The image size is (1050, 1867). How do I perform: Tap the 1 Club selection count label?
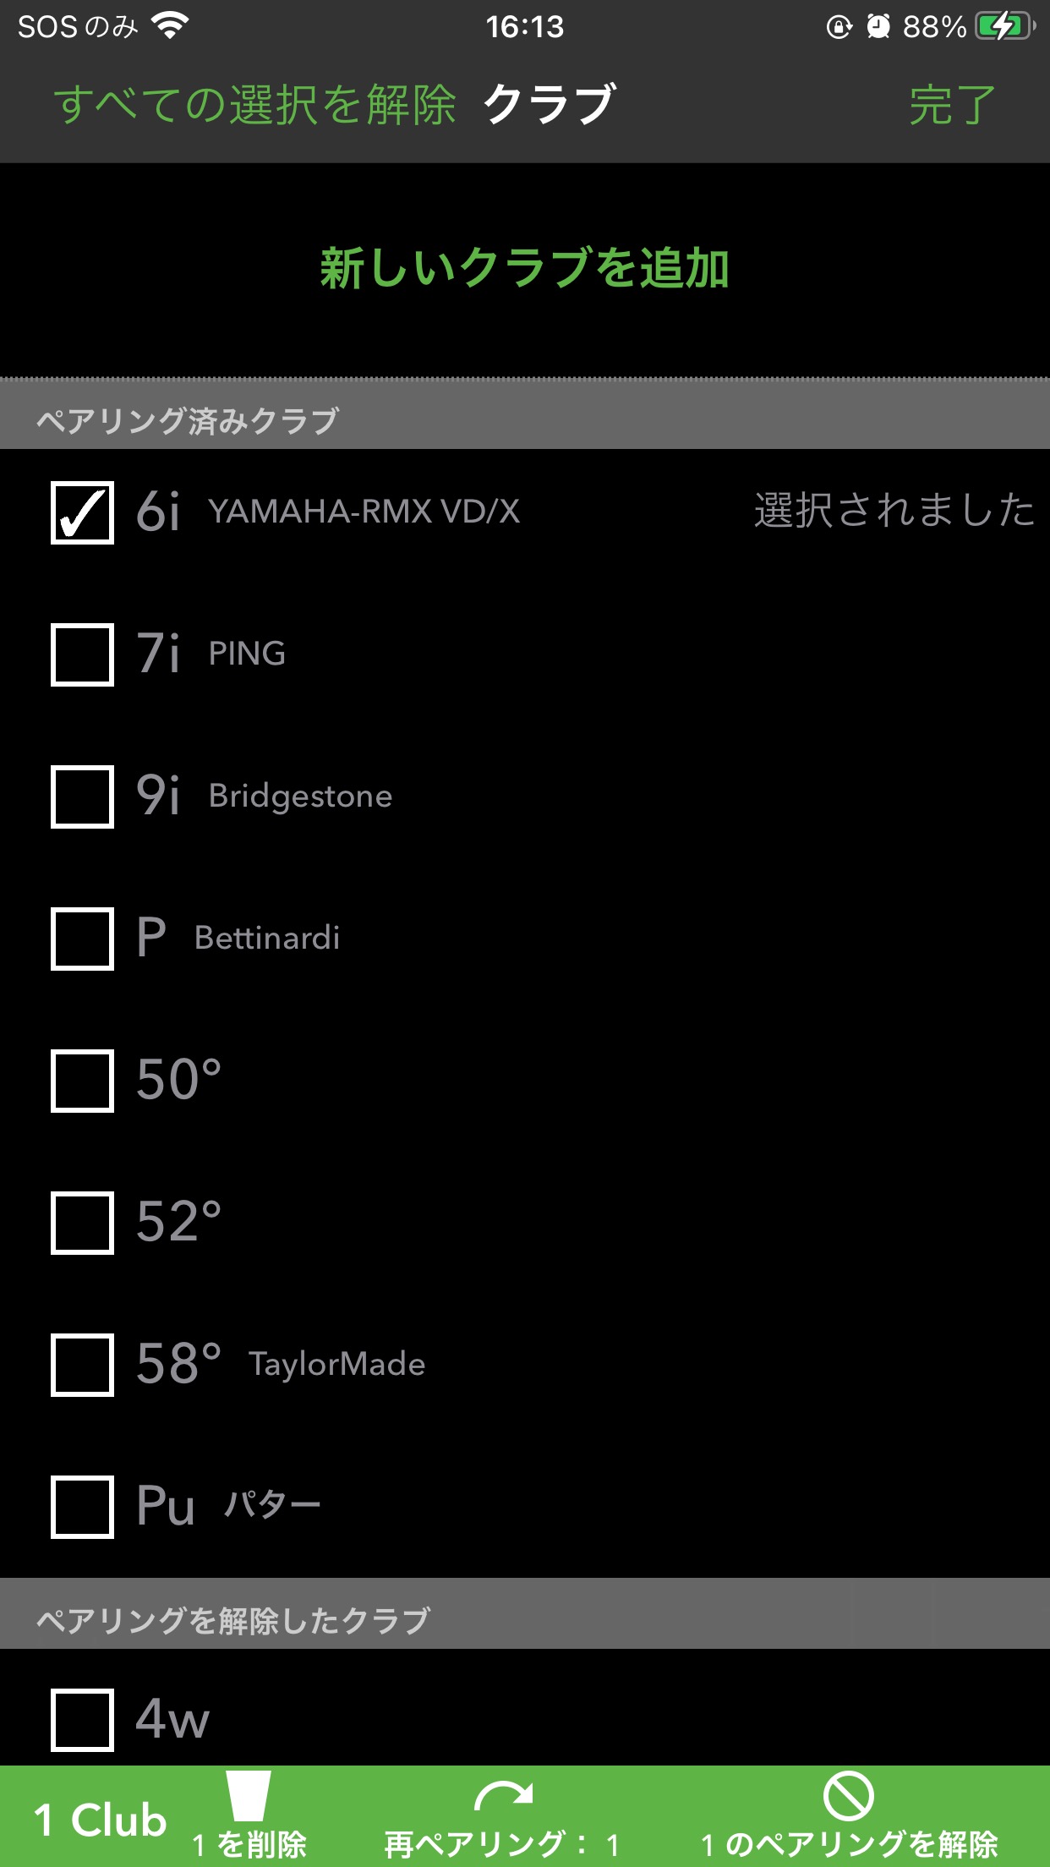[100, 1820]
